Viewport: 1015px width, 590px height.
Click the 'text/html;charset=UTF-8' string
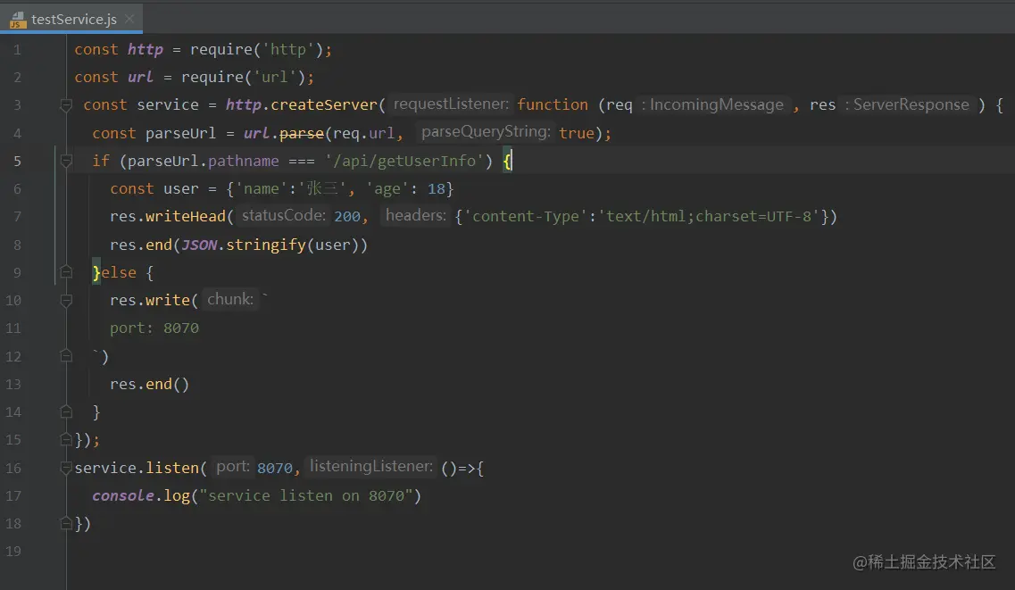click(x=708, y=217)
